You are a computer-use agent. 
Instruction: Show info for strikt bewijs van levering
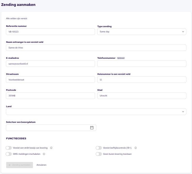point(51,148)
